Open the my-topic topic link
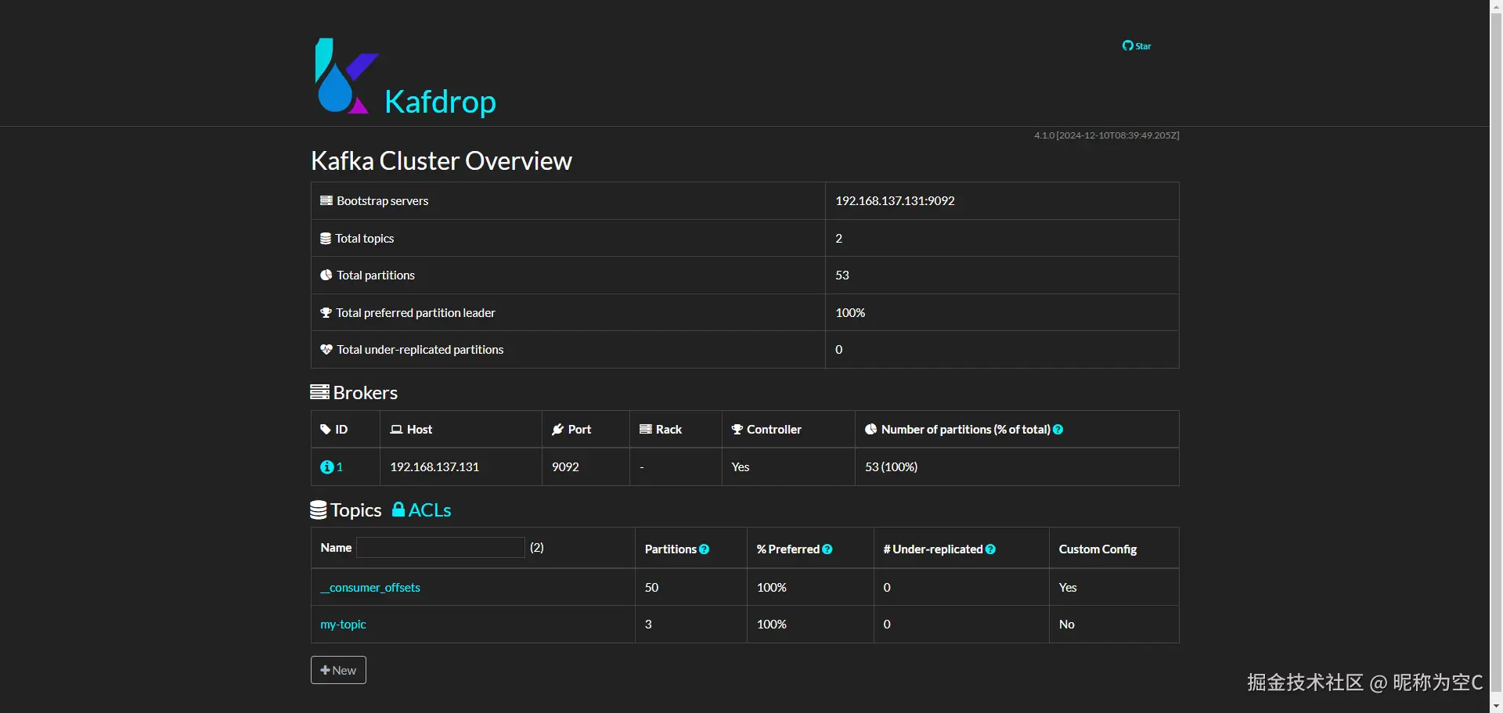 pyautogui.click(x=343, y=624)
